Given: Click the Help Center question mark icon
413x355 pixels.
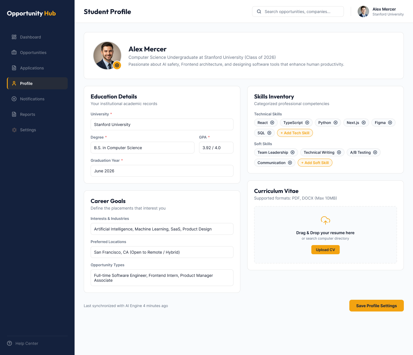Looking at the screenshot, I should pyautogui.click(x=9, y=343).
